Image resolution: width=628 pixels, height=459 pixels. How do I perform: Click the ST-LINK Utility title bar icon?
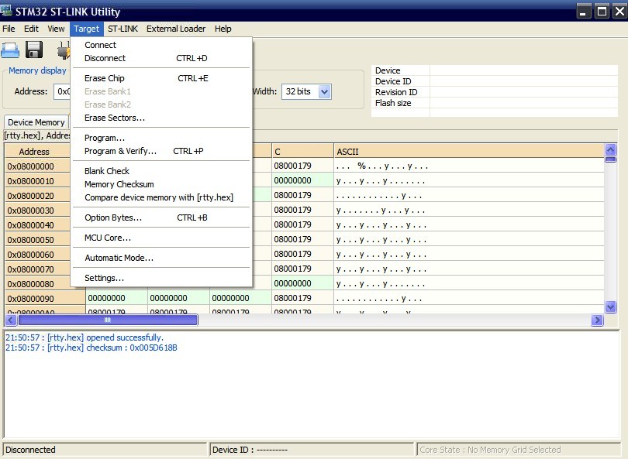(6, 11)
